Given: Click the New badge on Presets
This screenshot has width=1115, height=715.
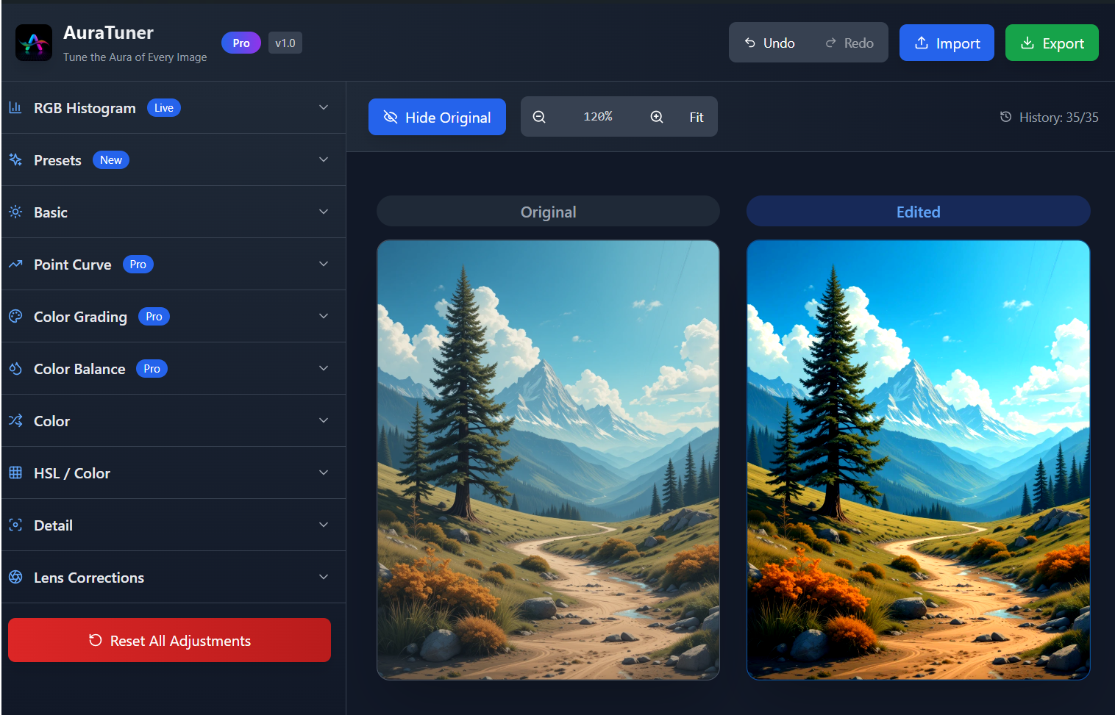Looking at the screenshot, I should pos(111,159).
